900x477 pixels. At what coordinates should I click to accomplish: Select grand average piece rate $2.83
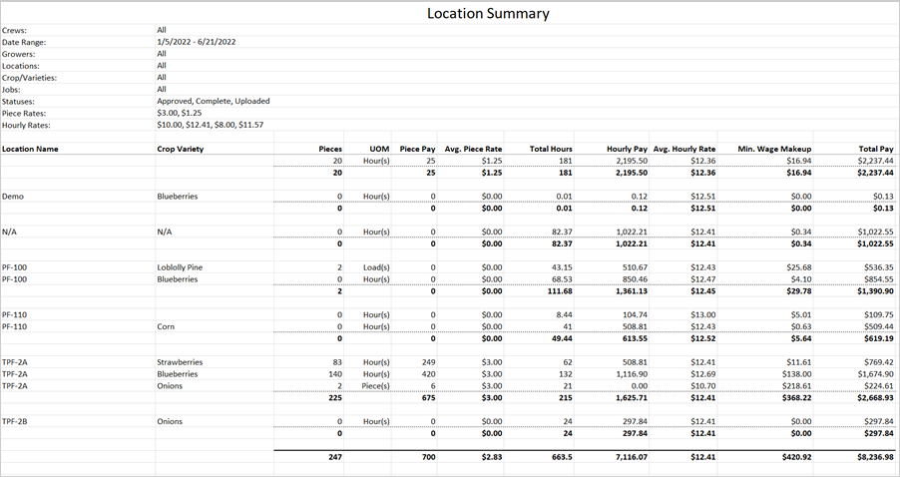(491, 457)
